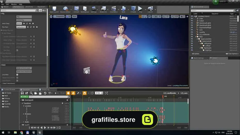Viewport: 240px width, 135px height.
Task: Open Source Control toolbar button
Action: point(65,10)
